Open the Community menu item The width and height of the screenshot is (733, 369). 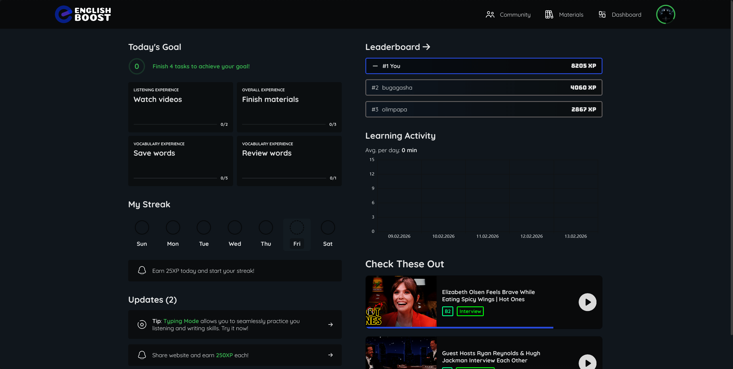tap(515, 15)
